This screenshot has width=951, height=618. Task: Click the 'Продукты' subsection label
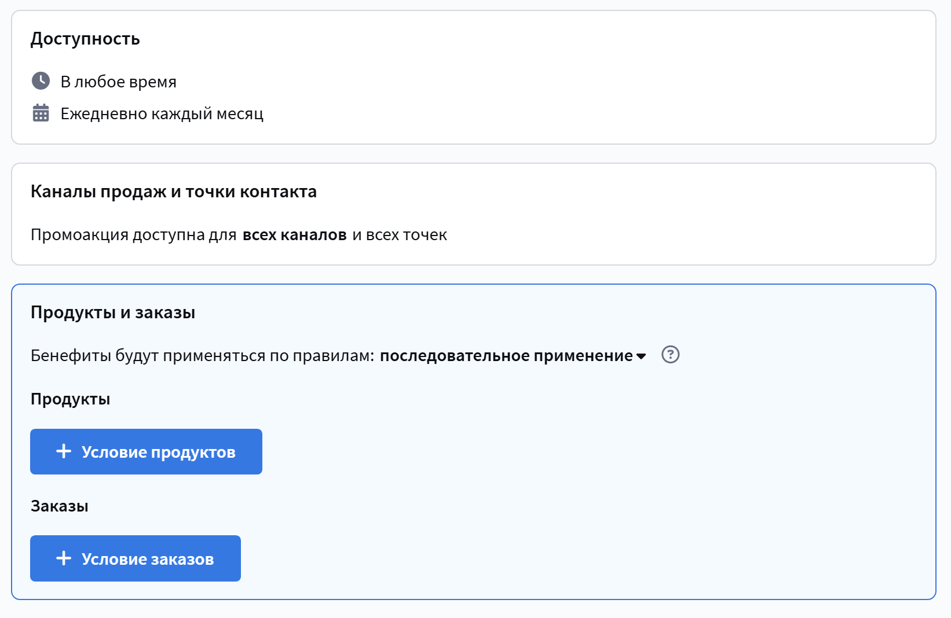pyautogui.click(x=70, y=399)
